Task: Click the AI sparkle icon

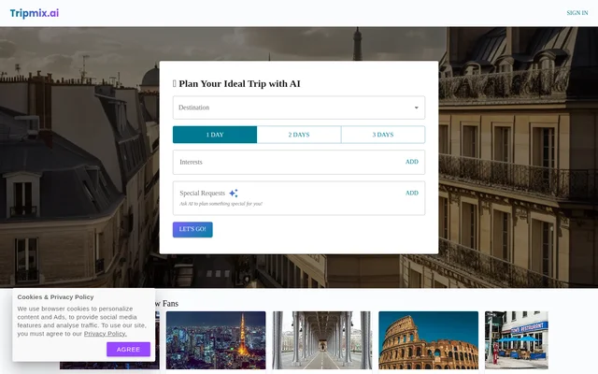Action: [234, 194]
